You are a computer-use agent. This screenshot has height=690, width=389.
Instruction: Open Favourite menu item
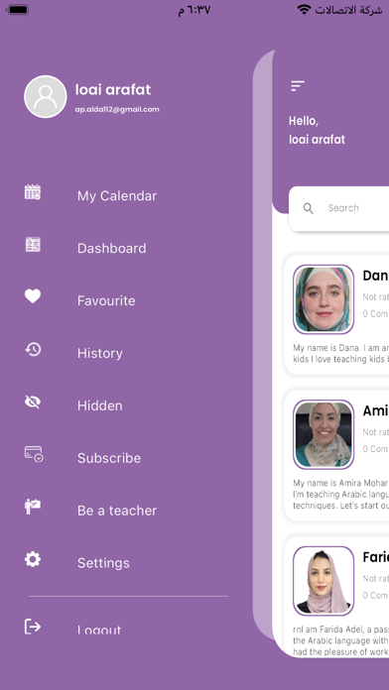pos(106,300)
